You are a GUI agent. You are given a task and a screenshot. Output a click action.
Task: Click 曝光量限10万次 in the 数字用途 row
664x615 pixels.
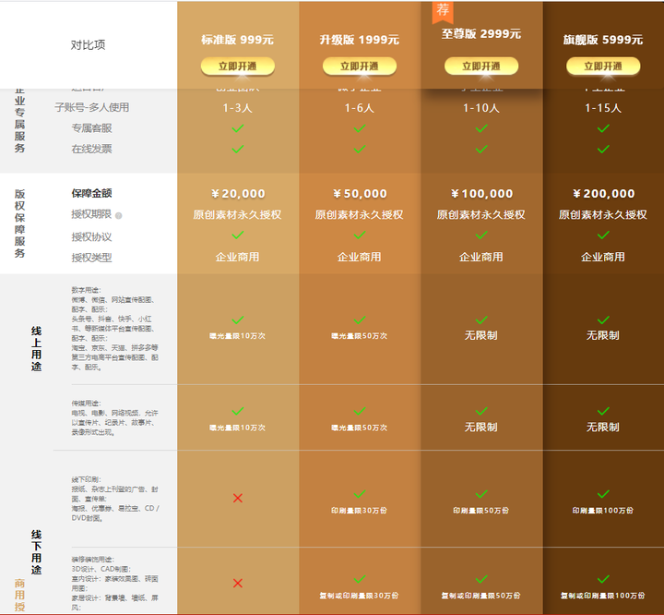[x=238, y=336]
